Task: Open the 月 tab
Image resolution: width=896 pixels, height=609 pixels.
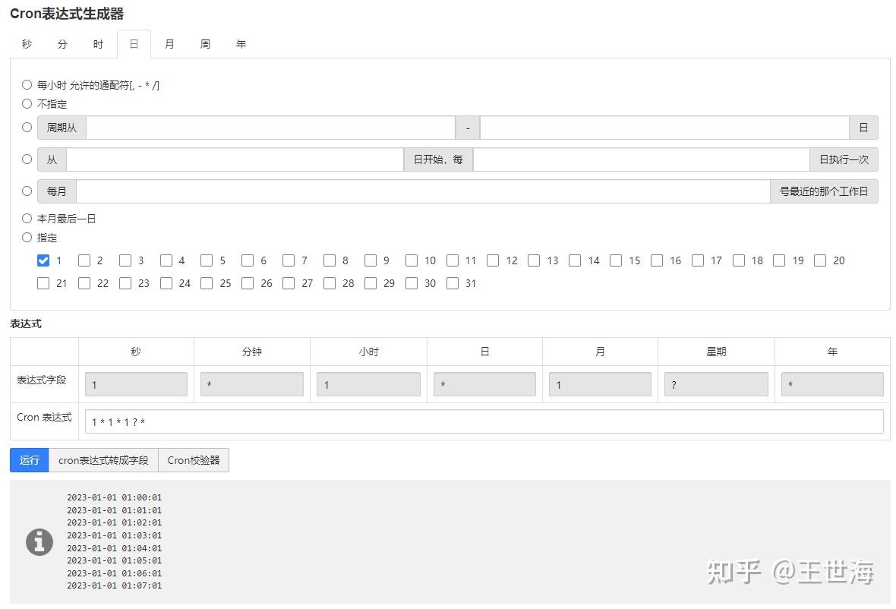Action: click(170, 44)
